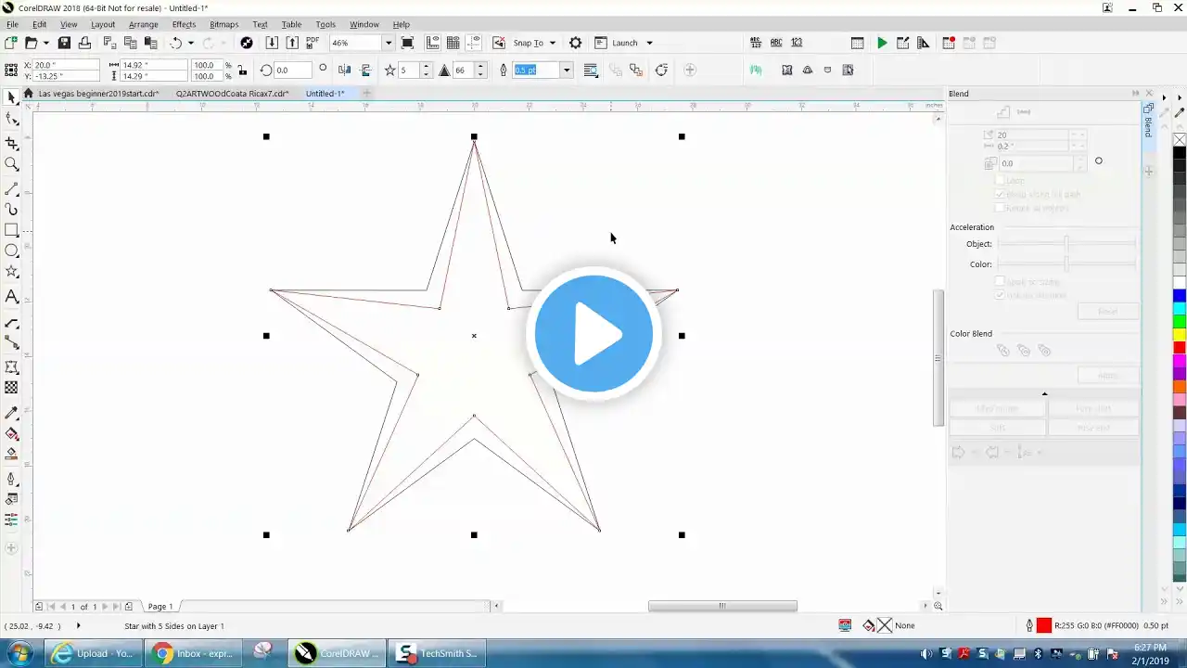Add a new document tab
Screen dimensions: 1187x668
(x=366, y=94)
